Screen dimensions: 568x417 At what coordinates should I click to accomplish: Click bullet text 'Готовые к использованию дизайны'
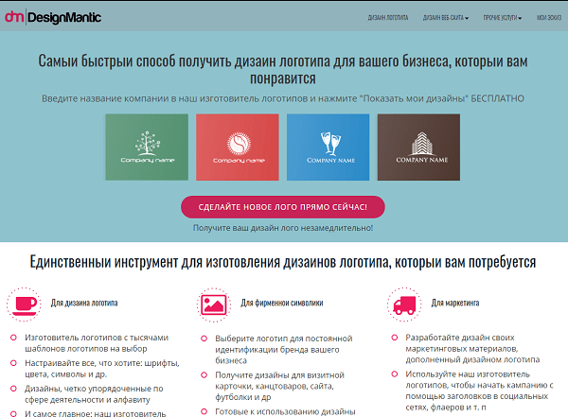point(285,411)
